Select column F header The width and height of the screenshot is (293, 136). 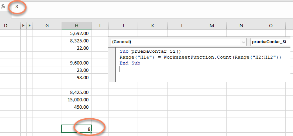(30, 26)
